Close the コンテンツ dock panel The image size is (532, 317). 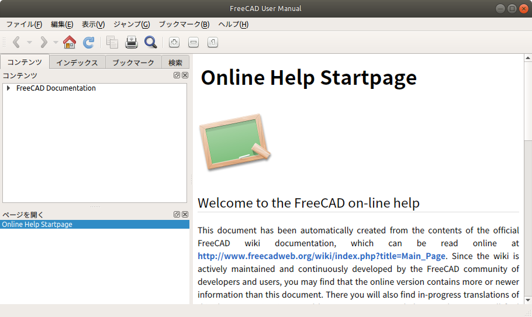point(185,75)
